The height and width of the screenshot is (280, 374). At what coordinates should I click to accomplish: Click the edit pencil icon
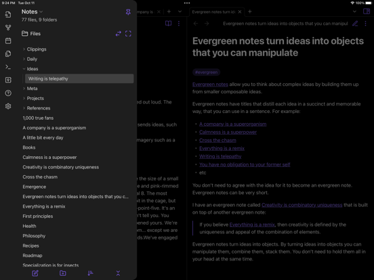pyautogui.click(x=355, y=23)
